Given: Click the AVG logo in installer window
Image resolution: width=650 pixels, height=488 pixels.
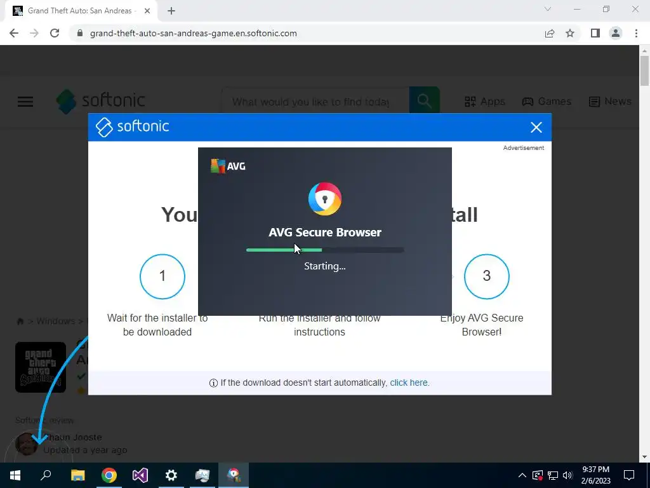Looking at the screenshot, I should coord(228,166).
